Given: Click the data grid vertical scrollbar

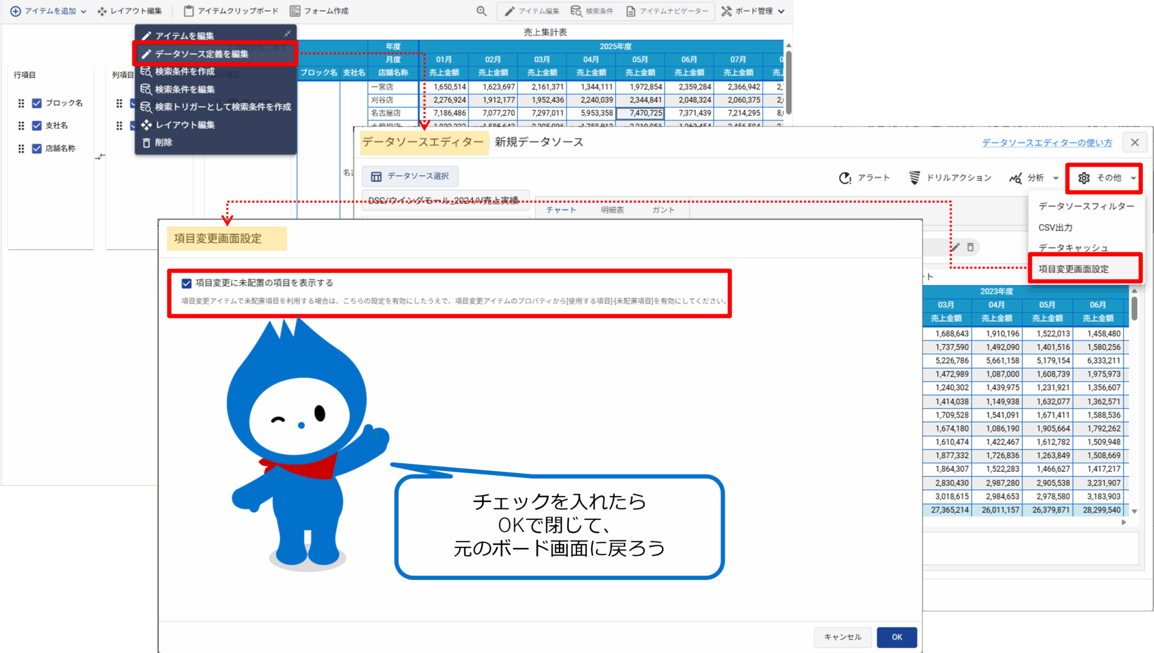Looking at the screenshot, I should (1134, 309).
